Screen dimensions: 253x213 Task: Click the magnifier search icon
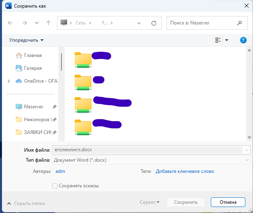coord(239,23)
